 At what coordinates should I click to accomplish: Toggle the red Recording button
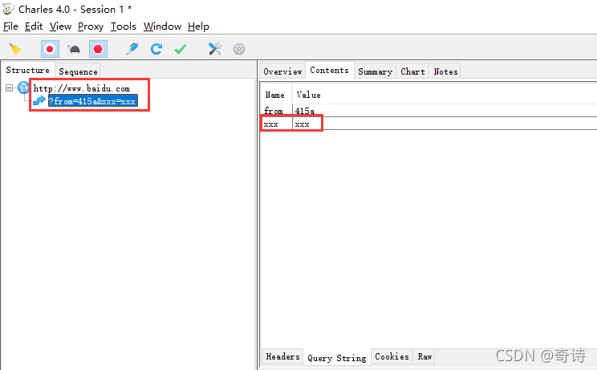pyautogui.click(x=50, y=49)
